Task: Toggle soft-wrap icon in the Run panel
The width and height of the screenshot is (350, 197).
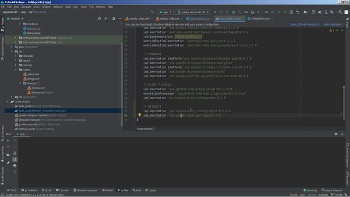Action: click(x=15, y=153)
